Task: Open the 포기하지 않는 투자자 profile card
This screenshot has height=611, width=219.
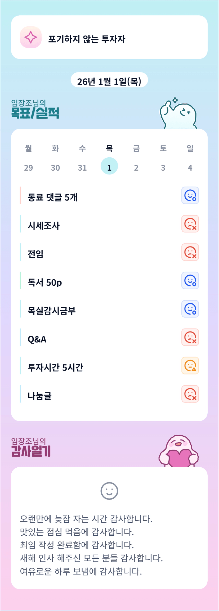Action: pyautogui.click(x=109, y=37)
